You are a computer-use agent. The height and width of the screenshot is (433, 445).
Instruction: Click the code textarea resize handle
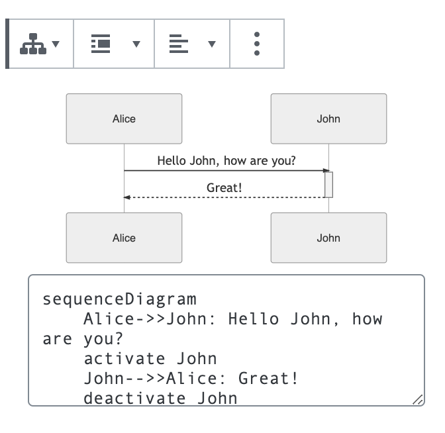coord(418,399)
